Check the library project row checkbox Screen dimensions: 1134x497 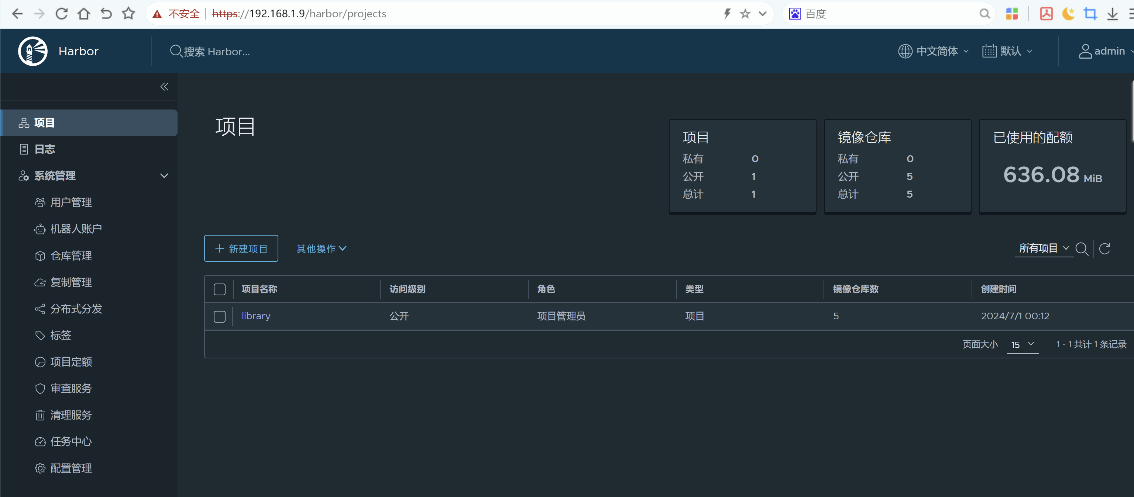[x=219, y=316]
